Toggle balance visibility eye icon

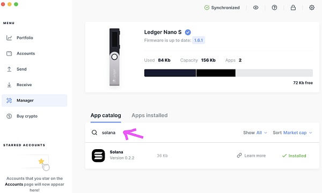click(255, 7)
